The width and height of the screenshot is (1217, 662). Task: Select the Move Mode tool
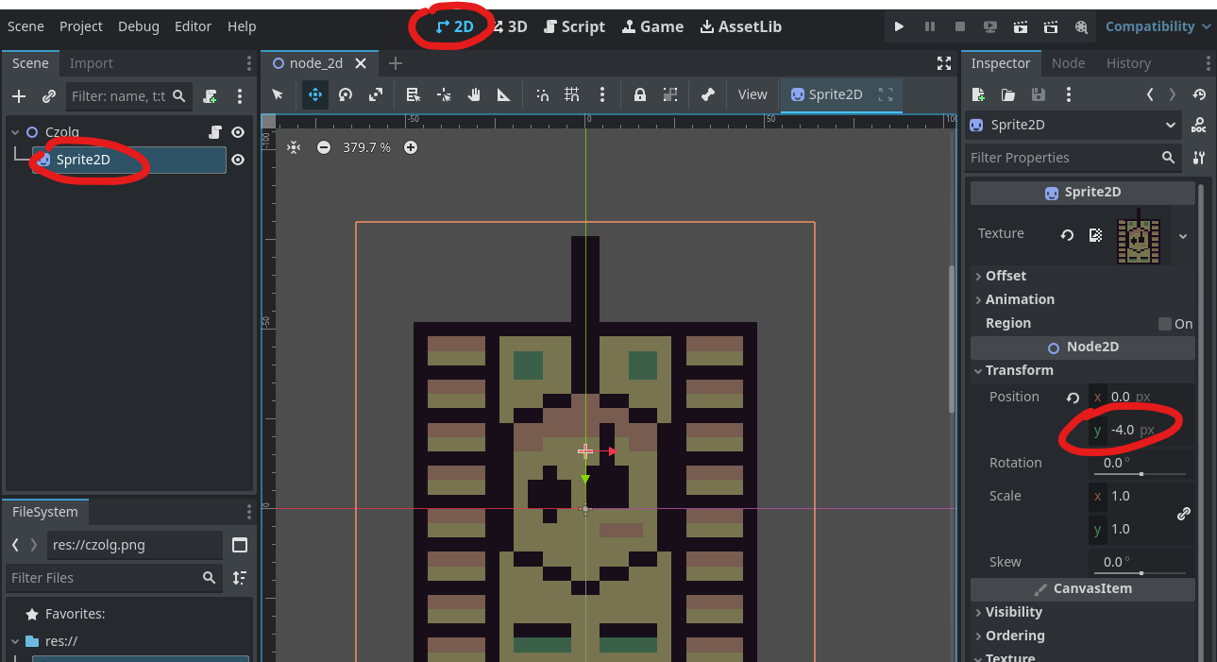(314, 94)
